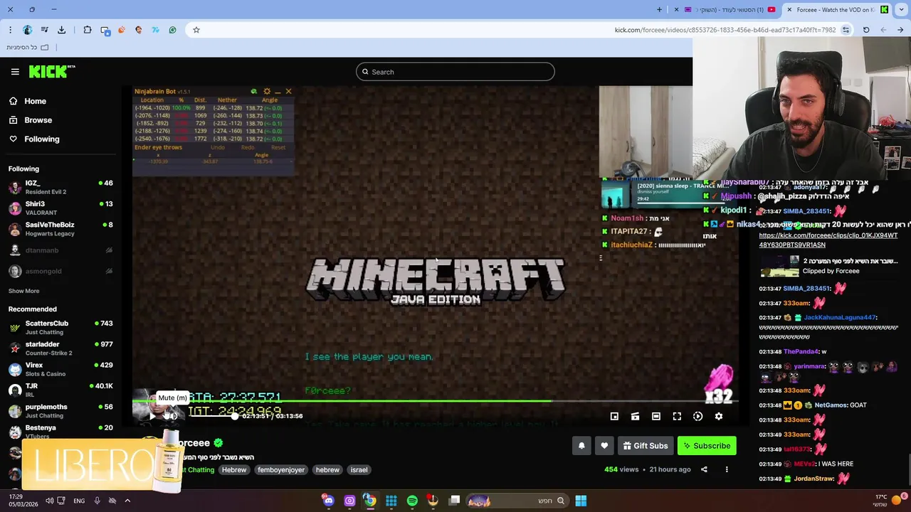Open IGZ_ followed channel
911x512 pixels.
[60, 187]
